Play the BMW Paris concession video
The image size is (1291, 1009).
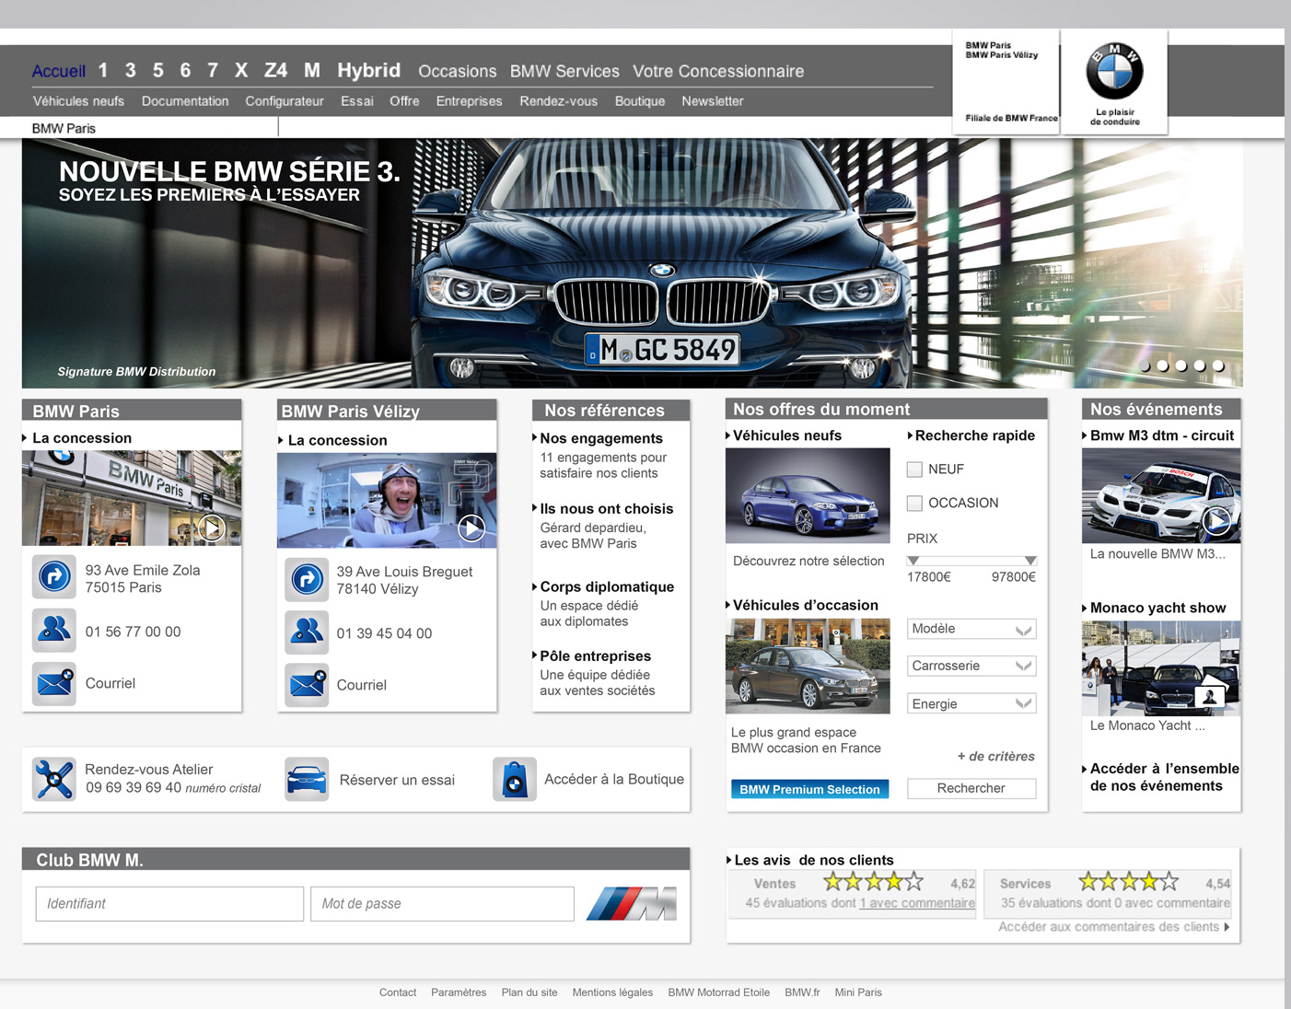(x=212, y=528)
